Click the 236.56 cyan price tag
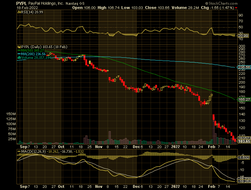This screenshot has height=190, width=251. [x=244, y=67]
